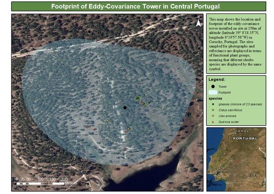Click the Cistus salvifolius legend symbol
Image resolution: width=274 pixels, height=194 pixels.
tap(213, 110)
